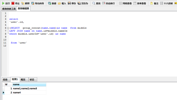Screen dimensions: 177x100
Task: Load a query file with 载入
Action: click(x=62, y=3)
